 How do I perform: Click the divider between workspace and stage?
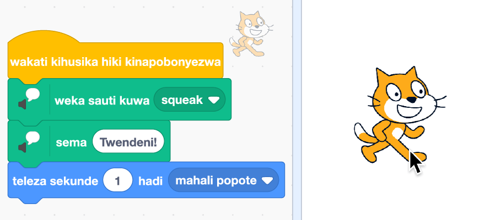(297, 110)
